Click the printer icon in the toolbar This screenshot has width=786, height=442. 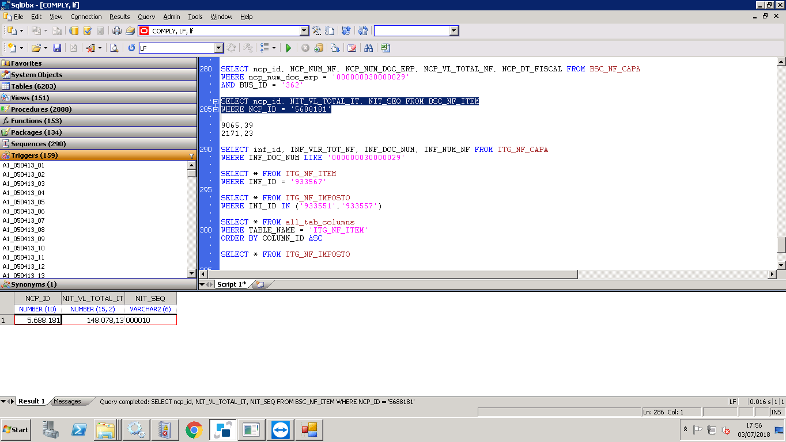pos(117,31)
